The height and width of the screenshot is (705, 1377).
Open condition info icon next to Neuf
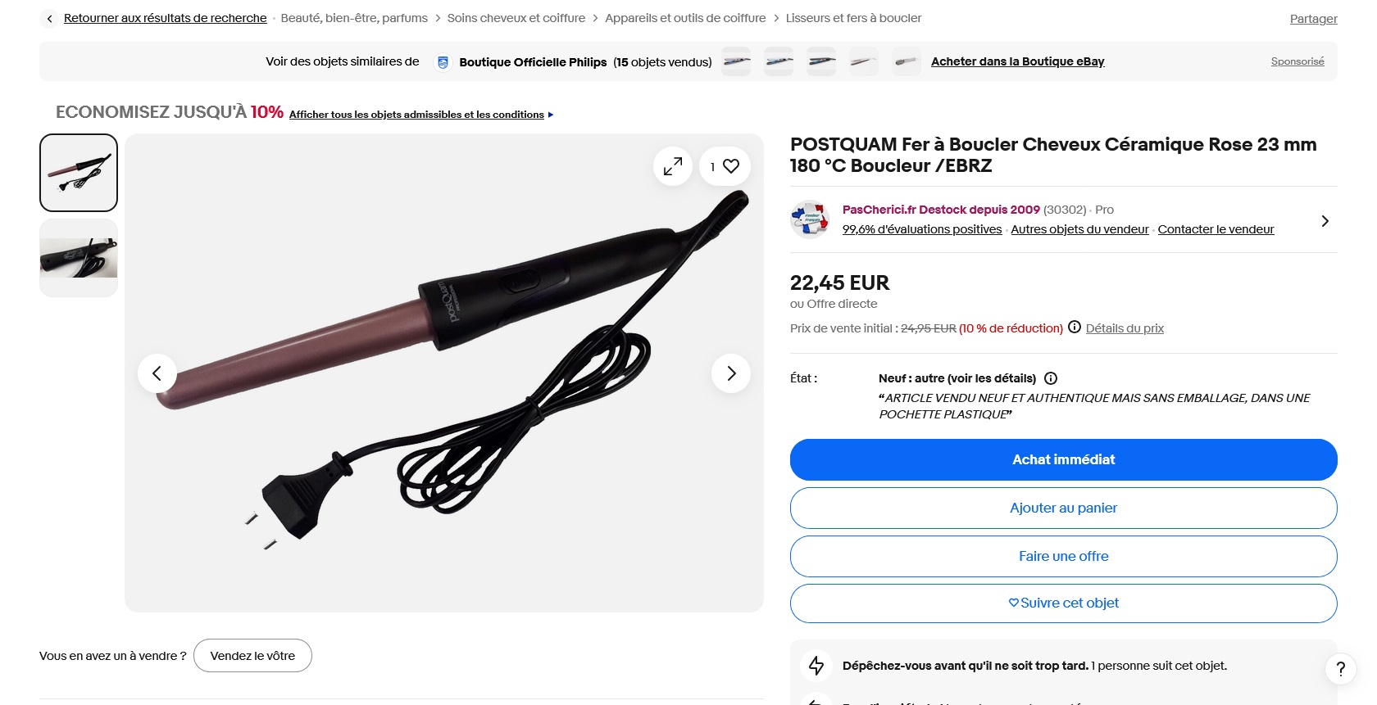point(1051,378)
